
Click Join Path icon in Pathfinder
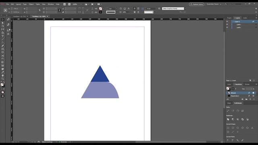coord(228,111)
